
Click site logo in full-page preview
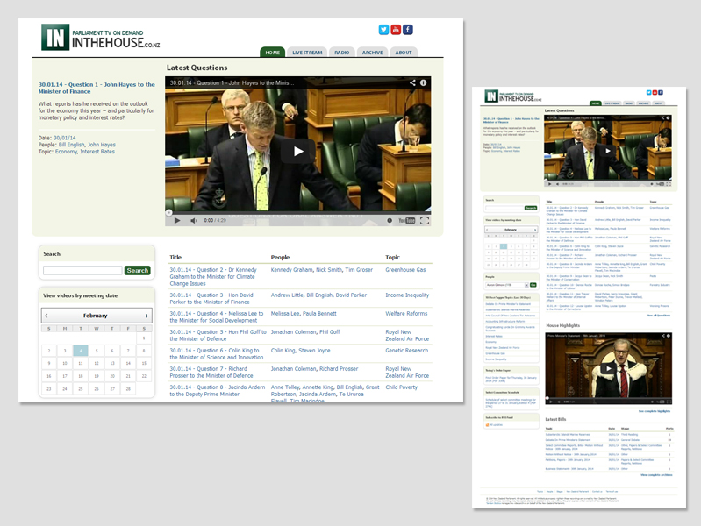pyautogui.click(x=512, y=96)
